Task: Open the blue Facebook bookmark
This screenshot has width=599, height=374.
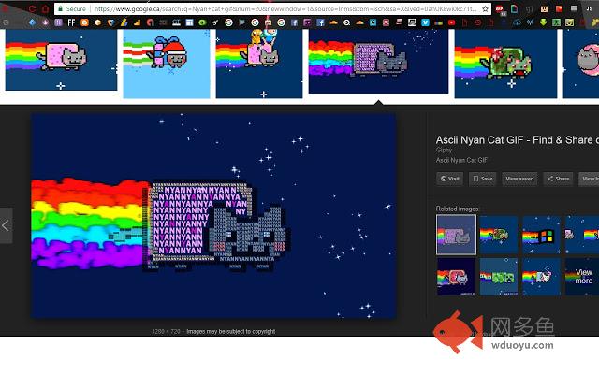Action: [x=320, y=22]
